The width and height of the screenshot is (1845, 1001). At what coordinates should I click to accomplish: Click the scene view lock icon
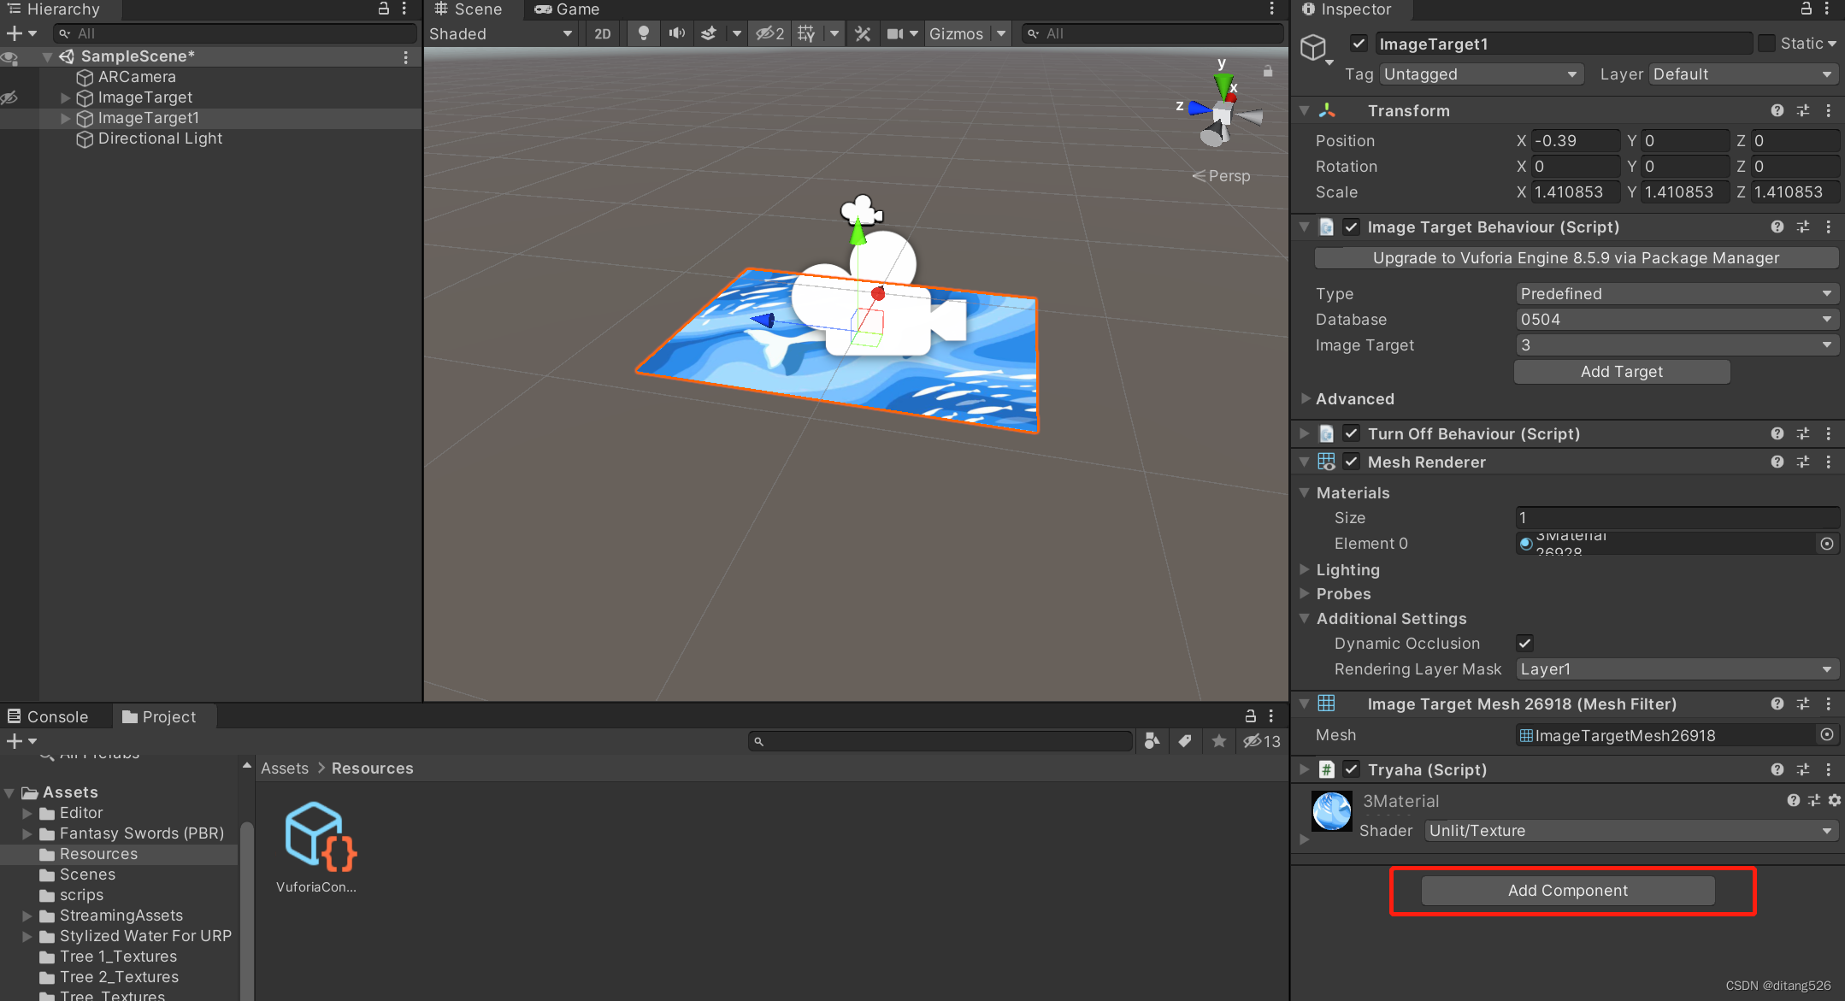coord(1268,72)
